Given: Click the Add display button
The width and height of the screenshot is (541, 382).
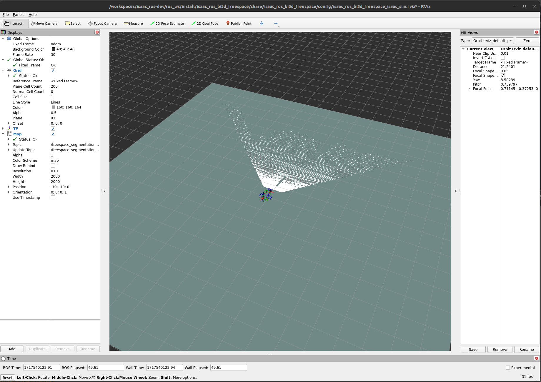Looking at the screenshot, I should 12,349.
